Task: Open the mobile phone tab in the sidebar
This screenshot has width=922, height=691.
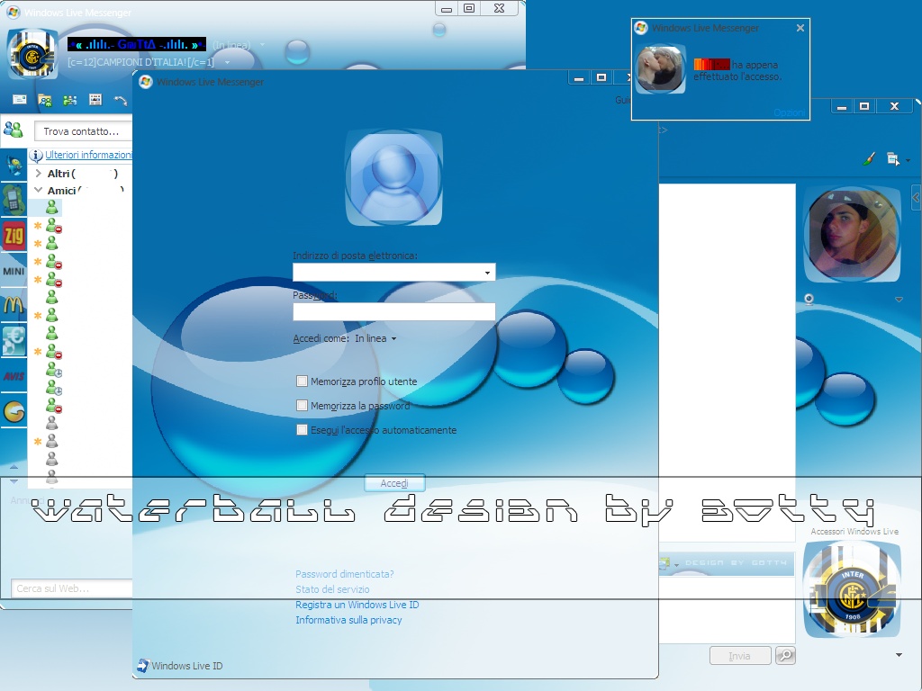Action: [14, 199]
